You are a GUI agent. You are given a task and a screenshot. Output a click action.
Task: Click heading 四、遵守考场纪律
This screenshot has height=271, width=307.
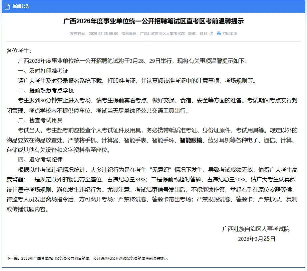pyautogui.click(x=40, y=159)
